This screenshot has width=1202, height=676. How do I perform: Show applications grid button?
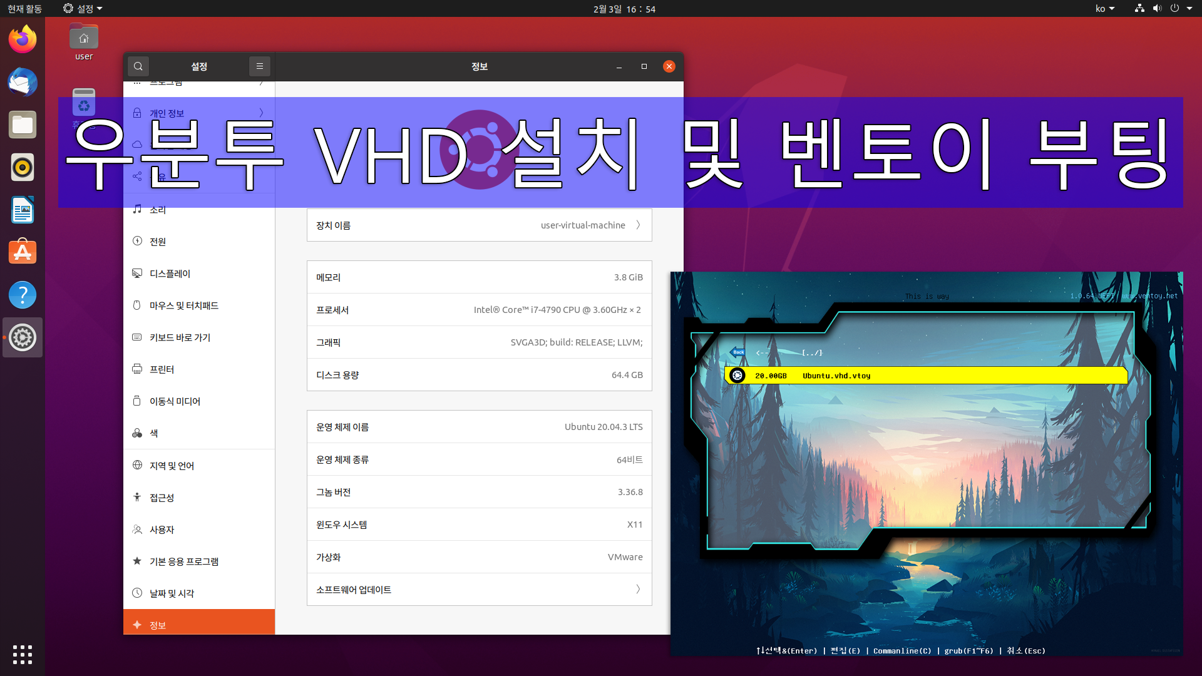pos(23,654)
